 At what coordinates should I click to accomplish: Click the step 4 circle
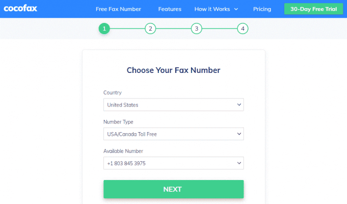click(x=243, y=29)
